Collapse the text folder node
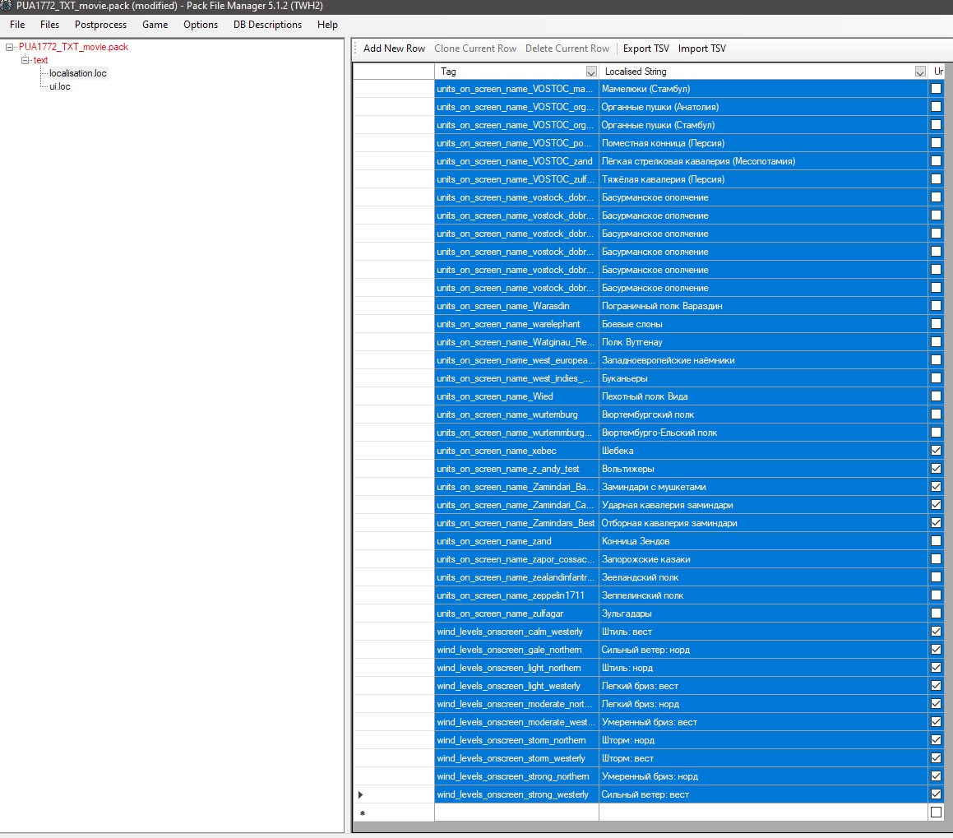This screenshot has height=838, width=953. pos(25,60)
